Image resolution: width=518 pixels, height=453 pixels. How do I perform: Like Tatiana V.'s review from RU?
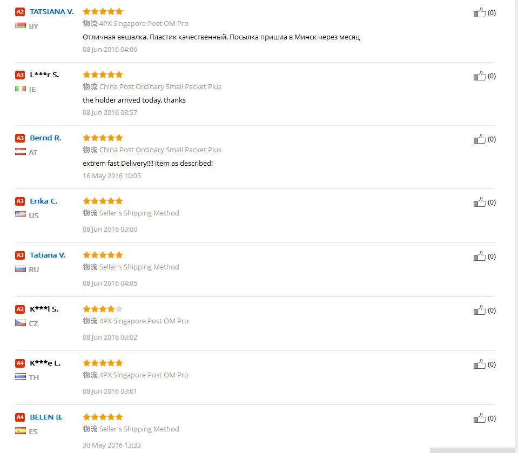(480, 256)
